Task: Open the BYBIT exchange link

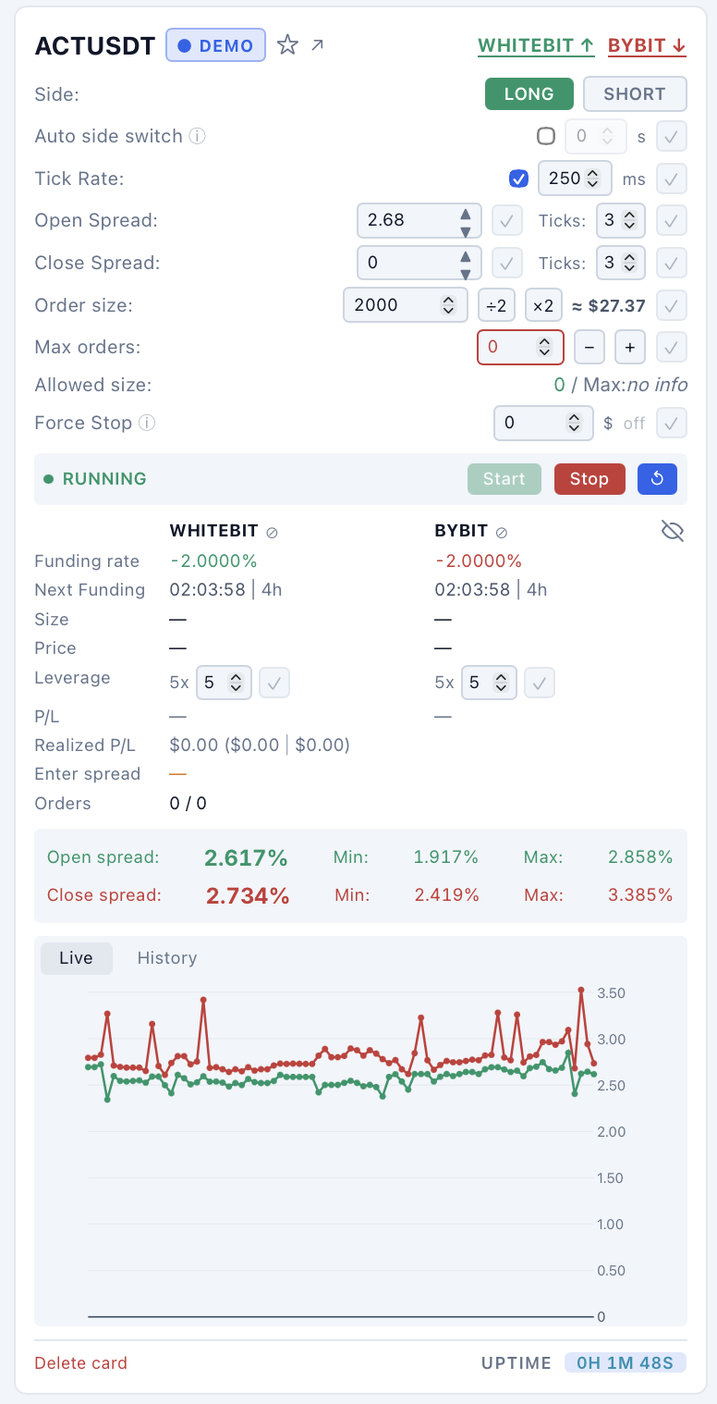Action: 647,45
